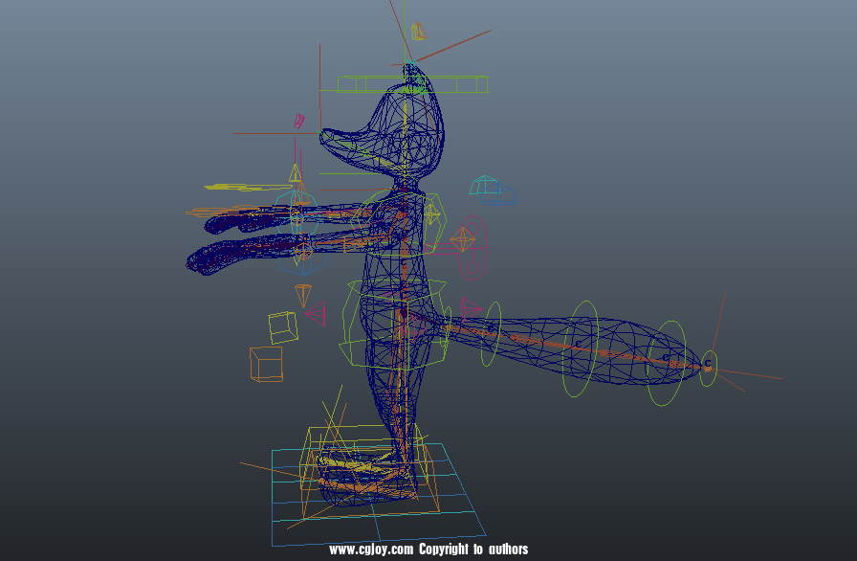Select the yellow wireframe cube control
The image size is (857, 561).
coord(283,327)
